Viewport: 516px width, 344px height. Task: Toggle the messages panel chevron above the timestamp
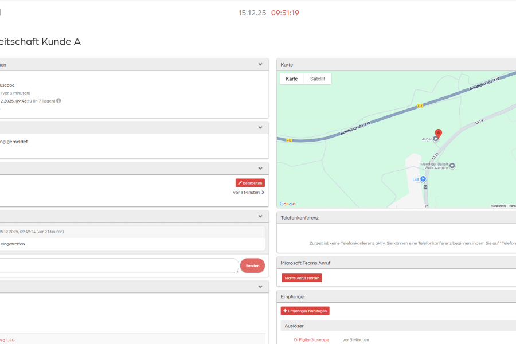(x=260, y=217)
